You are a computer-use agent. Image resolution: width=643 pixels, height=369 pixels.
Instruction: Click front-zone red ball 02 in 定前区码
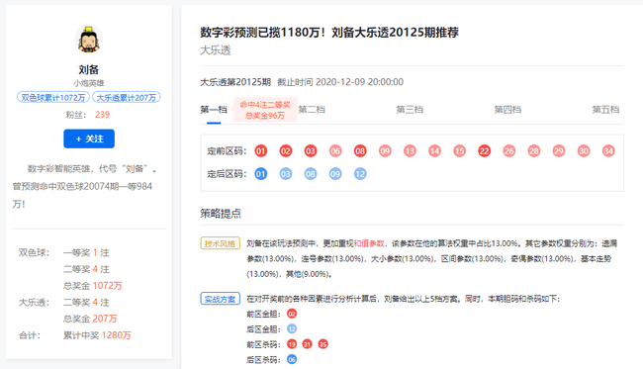coord(286,151)
